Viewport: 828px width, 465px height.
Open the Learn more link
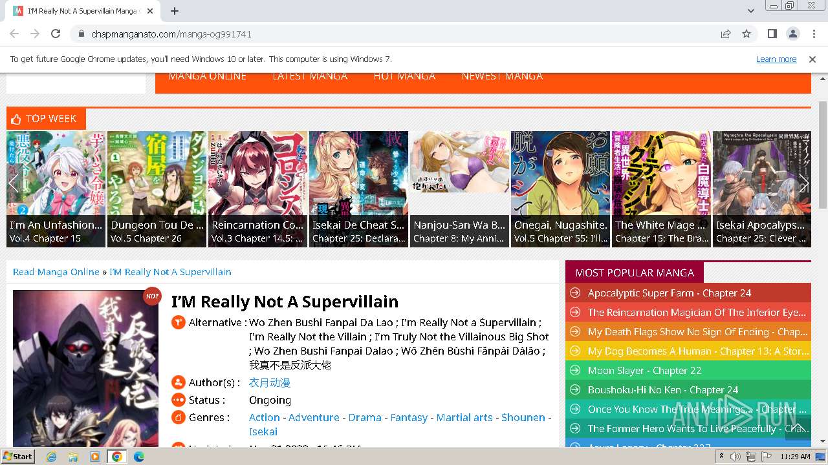point(776,59)
